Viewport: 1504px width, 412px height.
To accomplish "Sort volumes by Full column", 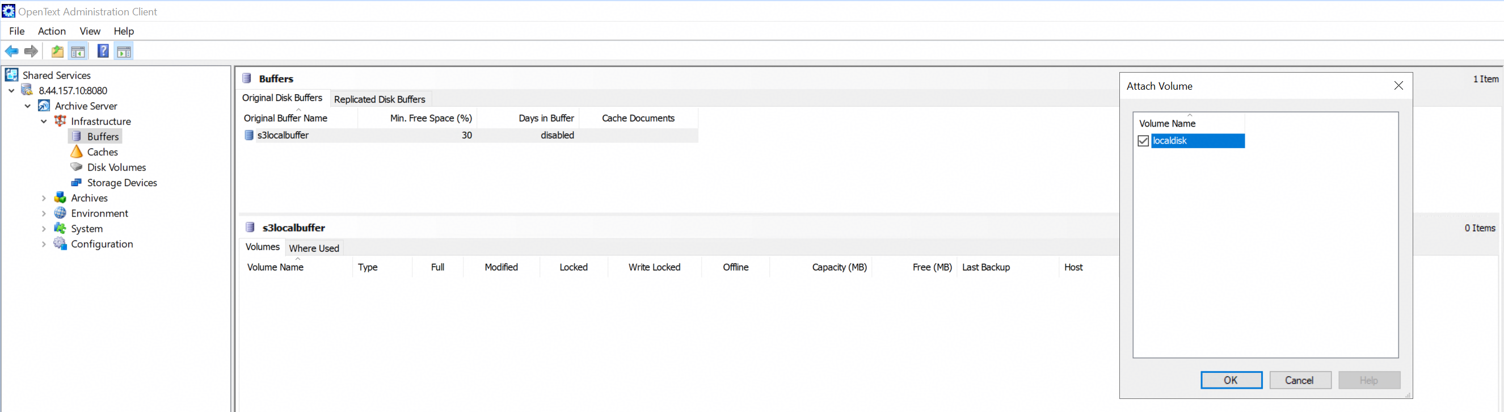I will (437, 267).
